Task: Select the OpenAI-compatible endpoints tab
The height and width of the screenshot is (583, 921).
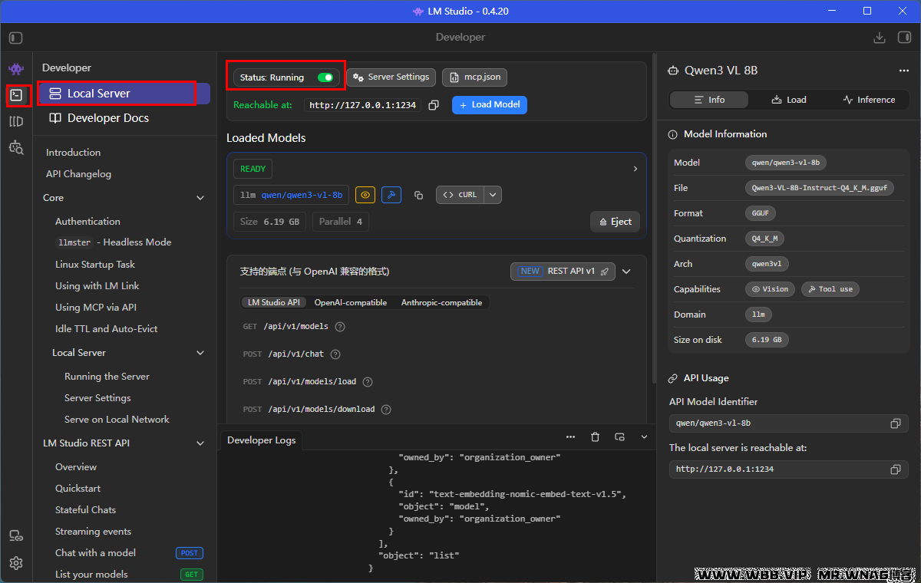Action: click(x=351, y=303)
